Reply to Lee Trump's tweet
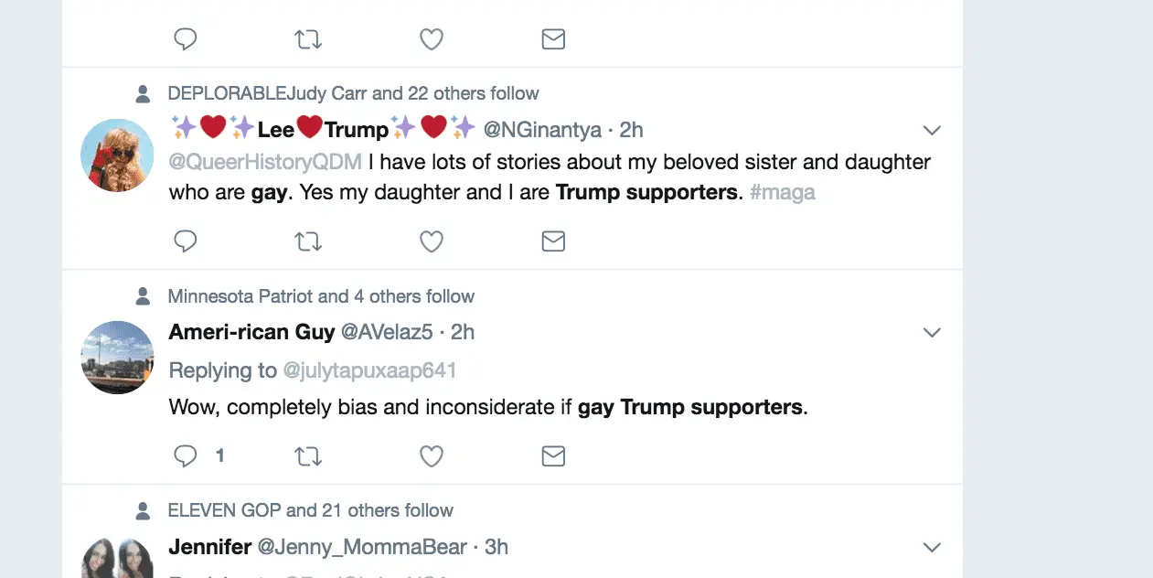Image resolution: width=1153 pixels, height=578 pixels. [x=186, y=241]
